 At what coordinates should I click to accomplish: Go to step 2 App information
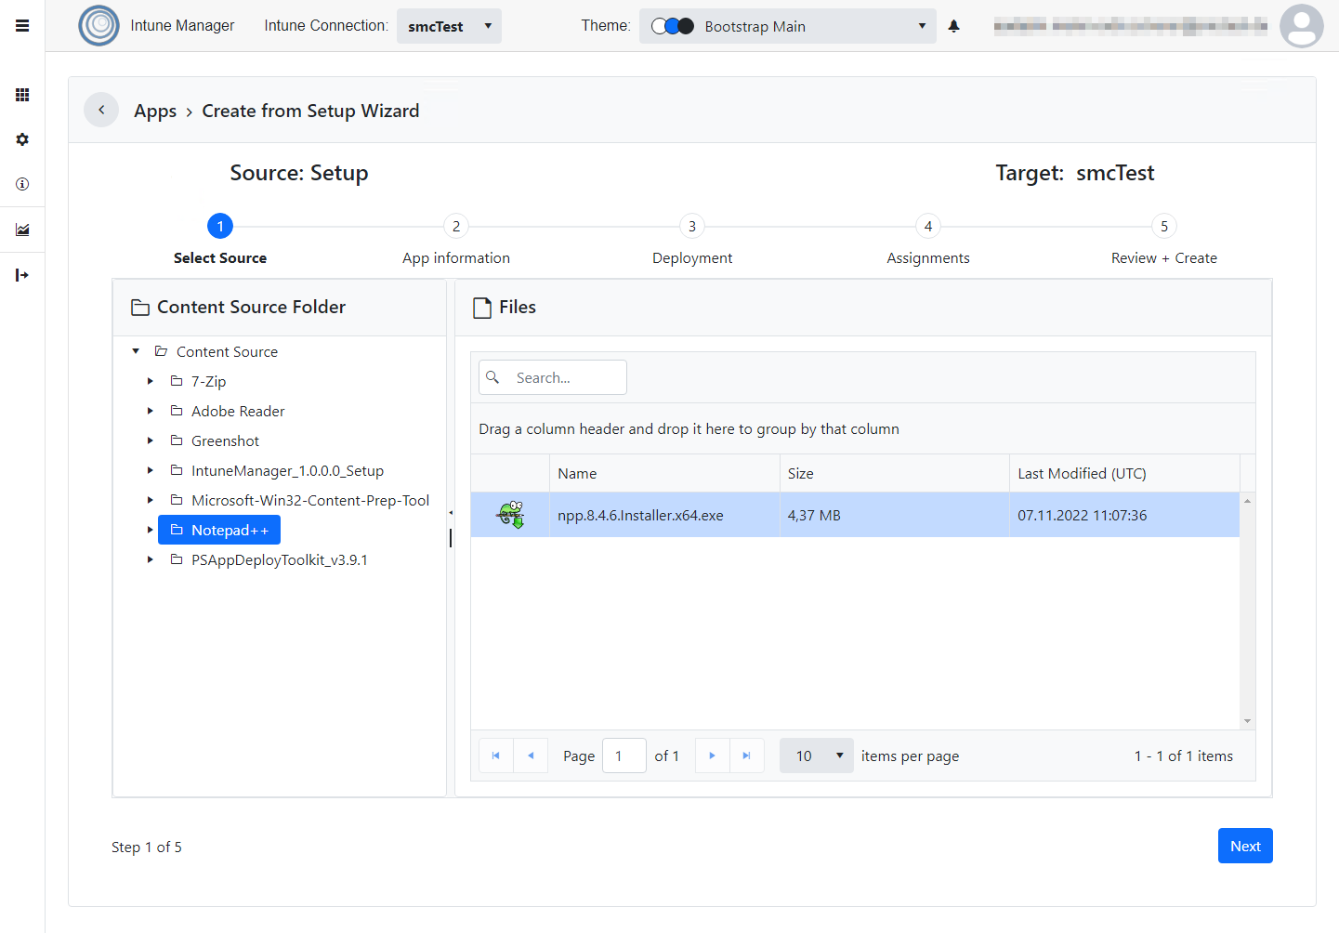click(456, 226)
